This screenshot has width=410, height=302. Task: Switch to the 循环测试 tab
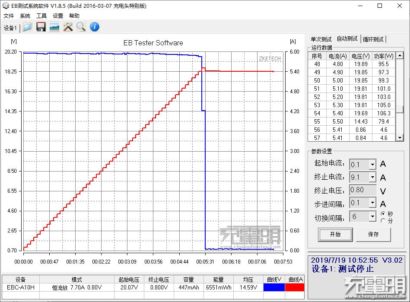373,39
